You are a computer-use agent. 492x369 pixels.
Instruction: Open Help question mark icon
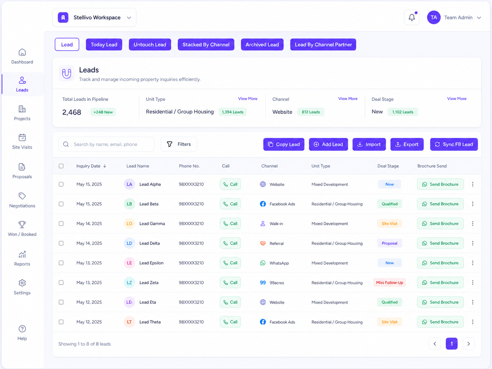[x=22, y=329]
